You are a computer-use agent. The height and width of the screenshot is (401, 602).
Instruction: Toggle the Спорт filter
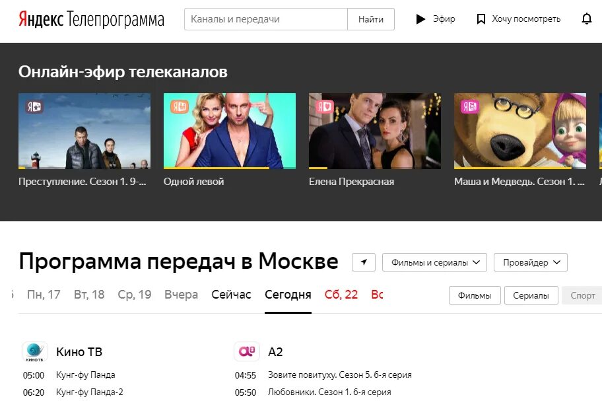click(582, 295)
